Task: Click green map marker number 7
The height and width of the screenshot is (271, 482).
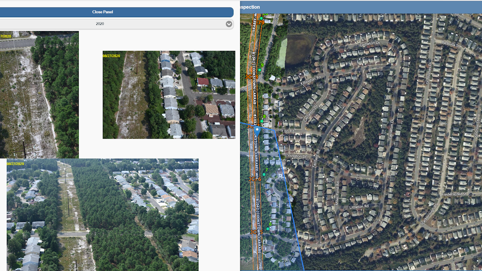Action: [264, 174]
